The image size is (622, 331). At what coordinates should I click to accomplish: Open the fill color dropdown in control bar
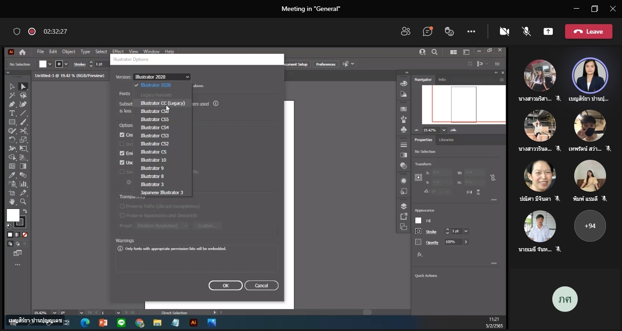click(50, 64)
